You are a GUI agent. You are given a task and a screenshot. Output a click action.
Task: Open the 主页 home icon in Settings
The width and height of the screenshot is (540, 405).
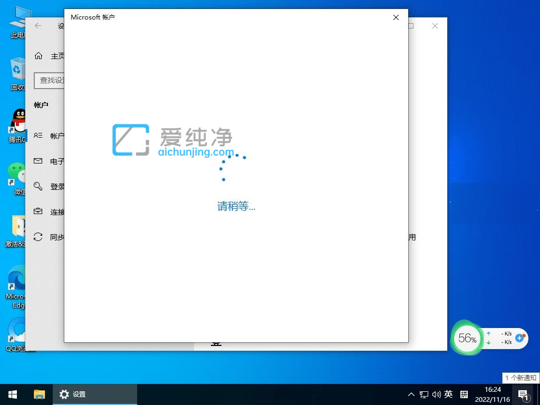click(x=38, y=56)
